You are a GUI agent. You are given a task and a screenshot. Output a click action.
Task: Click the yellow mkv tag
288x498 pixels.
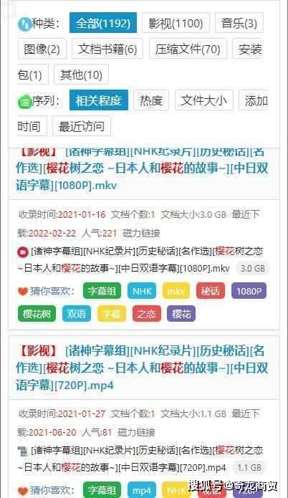[x=176, y=291]
